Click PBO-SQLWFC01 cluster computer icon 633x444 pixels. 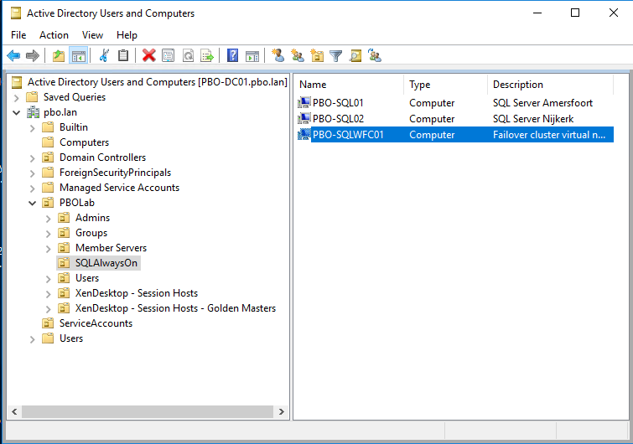[x=304, y=135]
